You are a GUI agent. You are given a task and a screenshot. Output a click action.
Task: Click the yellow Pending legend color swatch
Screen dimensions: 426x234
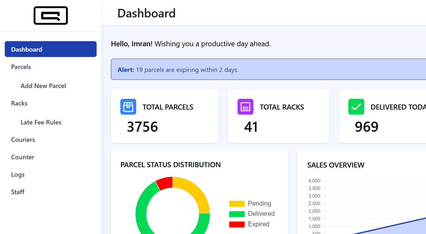[237, 204]
